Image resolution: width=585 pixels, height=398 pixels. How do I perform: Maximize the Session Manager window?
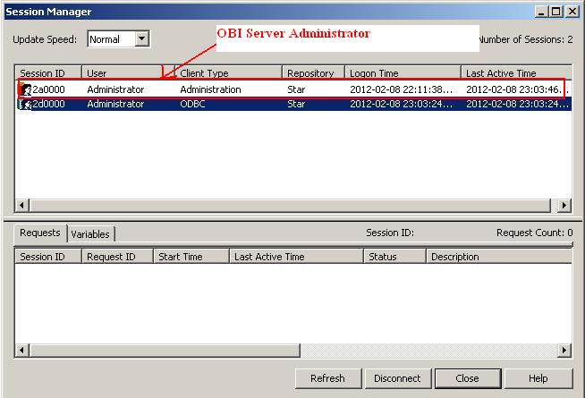pos(555,12)
